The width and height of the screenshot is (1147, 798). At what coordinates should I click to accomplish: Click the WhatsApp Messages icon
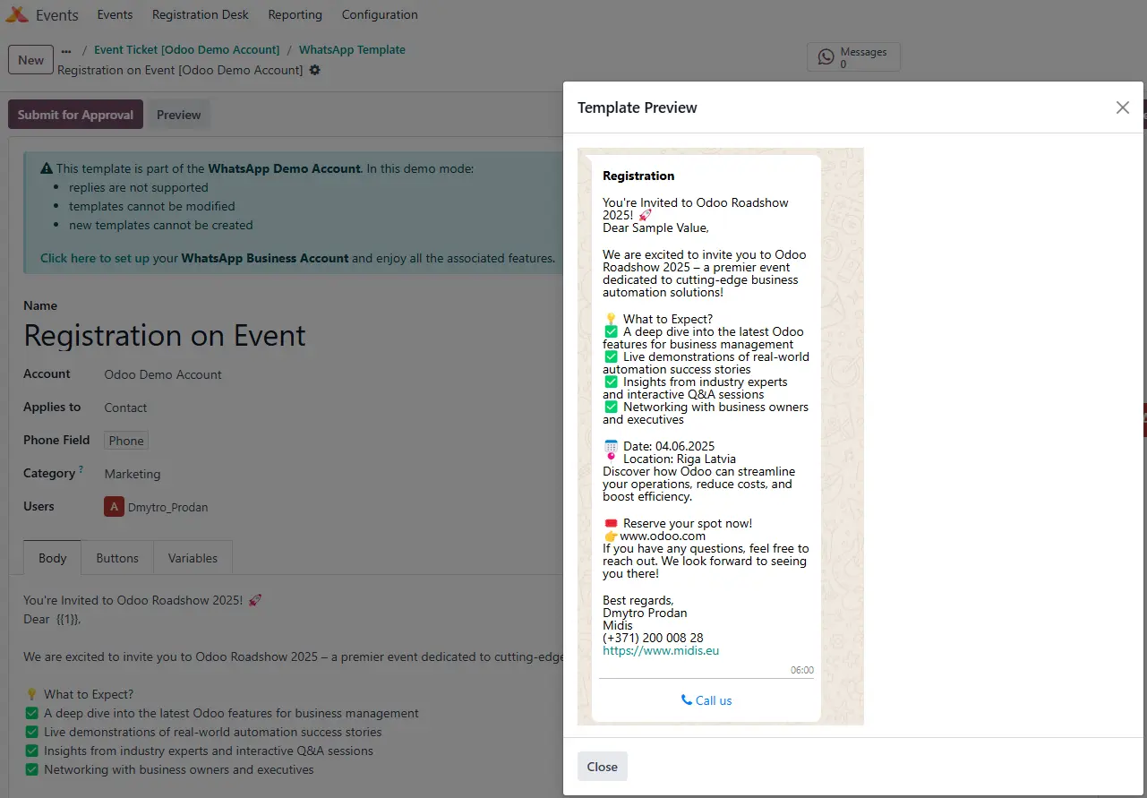pyautogui.click(x=826, y=57)
